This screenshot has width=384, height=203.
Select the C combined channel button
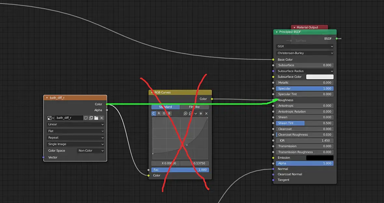click(154, 113)
